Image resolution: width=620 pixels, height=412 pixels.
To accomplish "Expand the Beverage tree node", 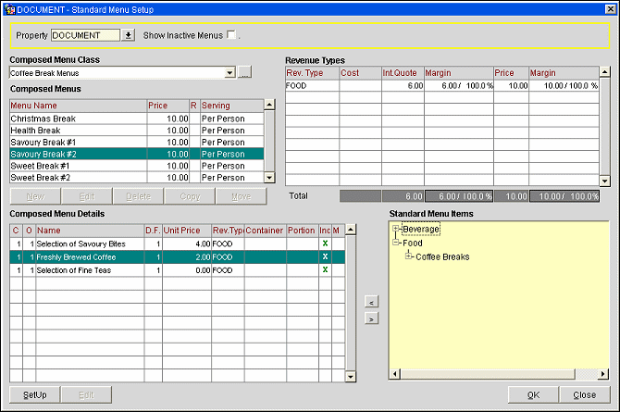I will pyautogui.click(x=396, y=229).
